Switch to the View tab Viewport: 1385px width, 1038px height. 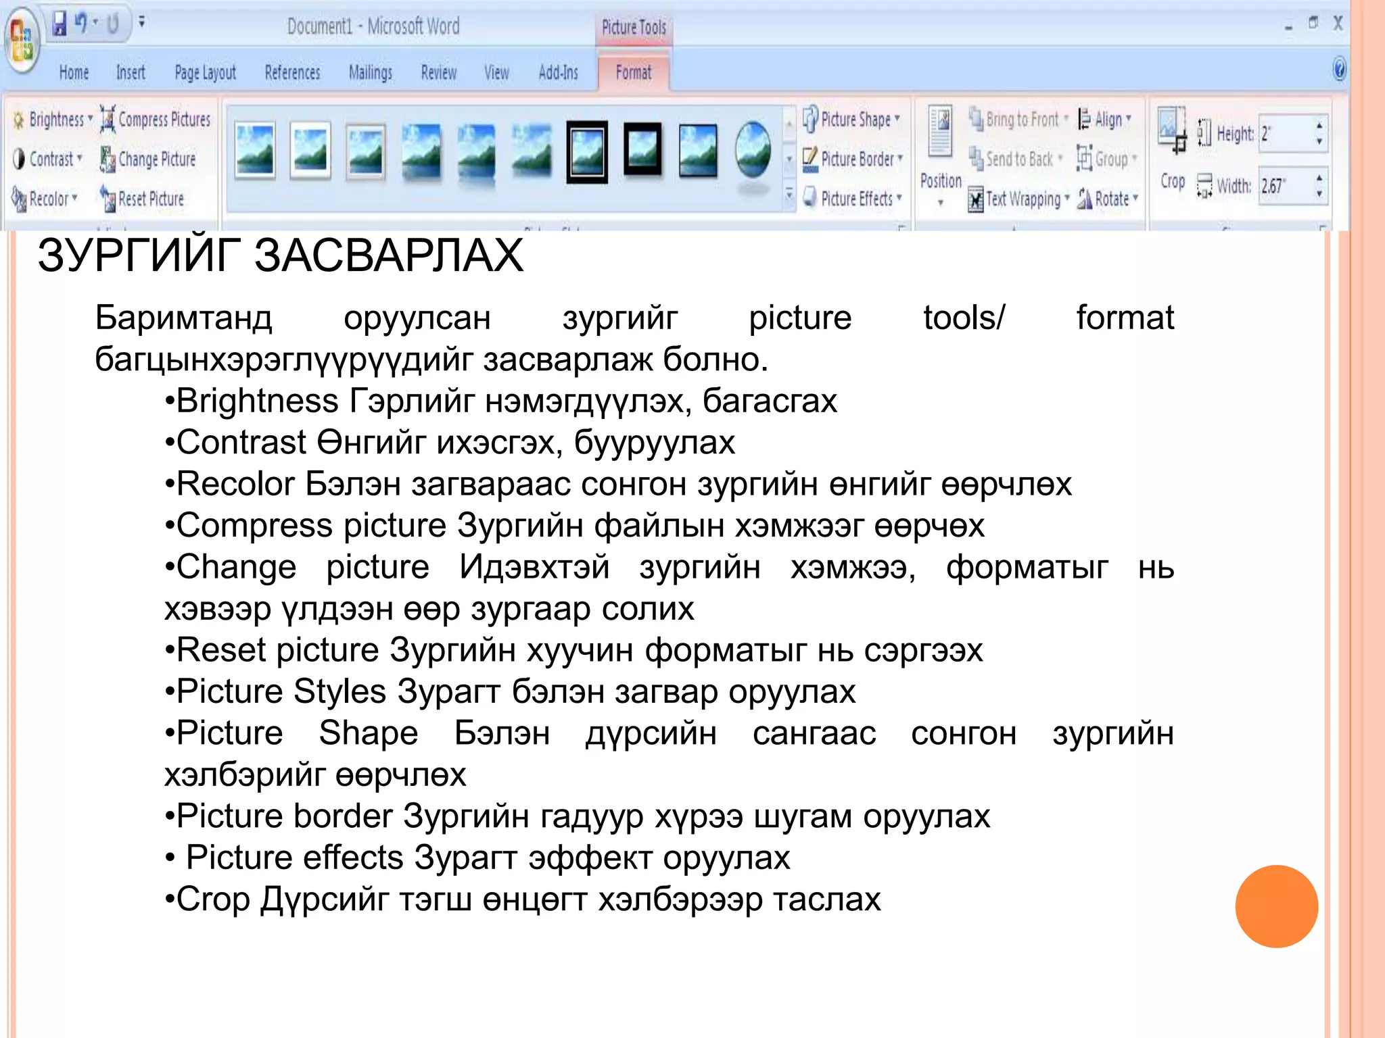496,72
